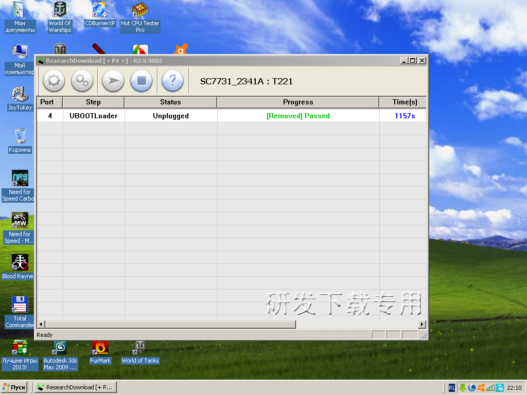Launch FurMark desktop shortcut

point(100,352)
